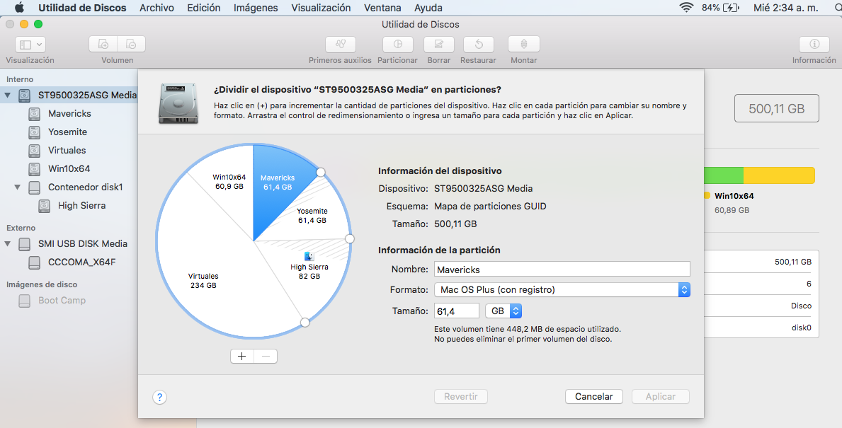Select the Win10x64 volume in sidebar
This screenshot has height=428, width=842.
coord(69,169)
